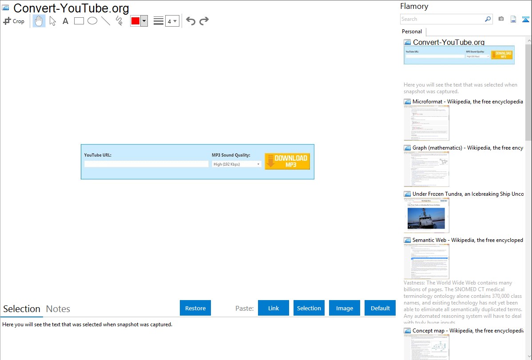
Task: Click the red color swatch
Action: point(135,21)
